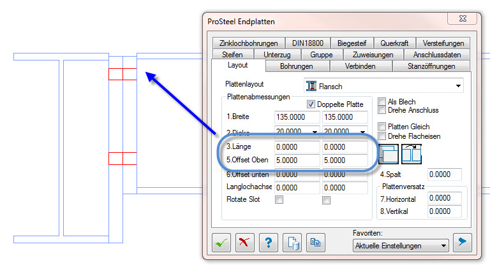Open the Biegesteif tab
This screenshot has width=490, height=270.
(x=352, y=43)
